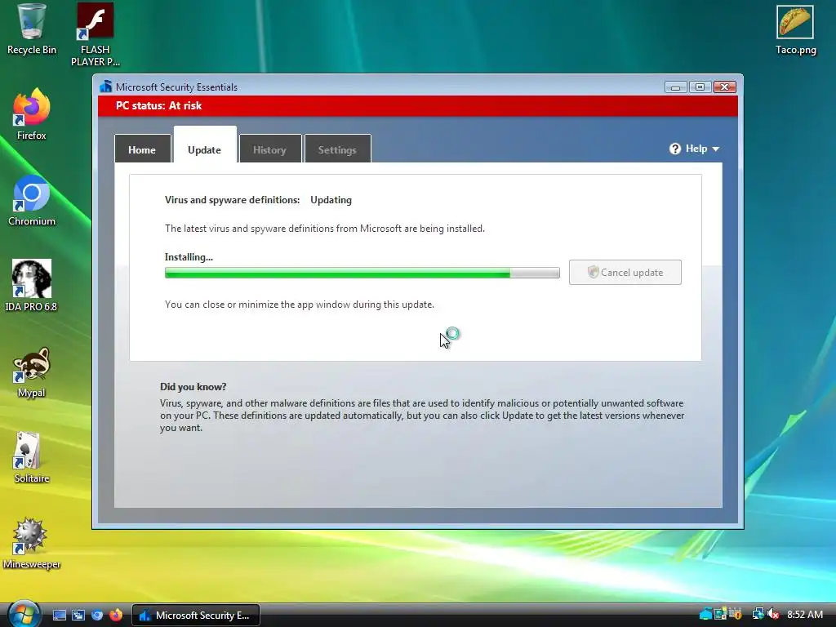Close the Security Essentials window
Viewport: 836px width, 627px height.
[725, 87]
